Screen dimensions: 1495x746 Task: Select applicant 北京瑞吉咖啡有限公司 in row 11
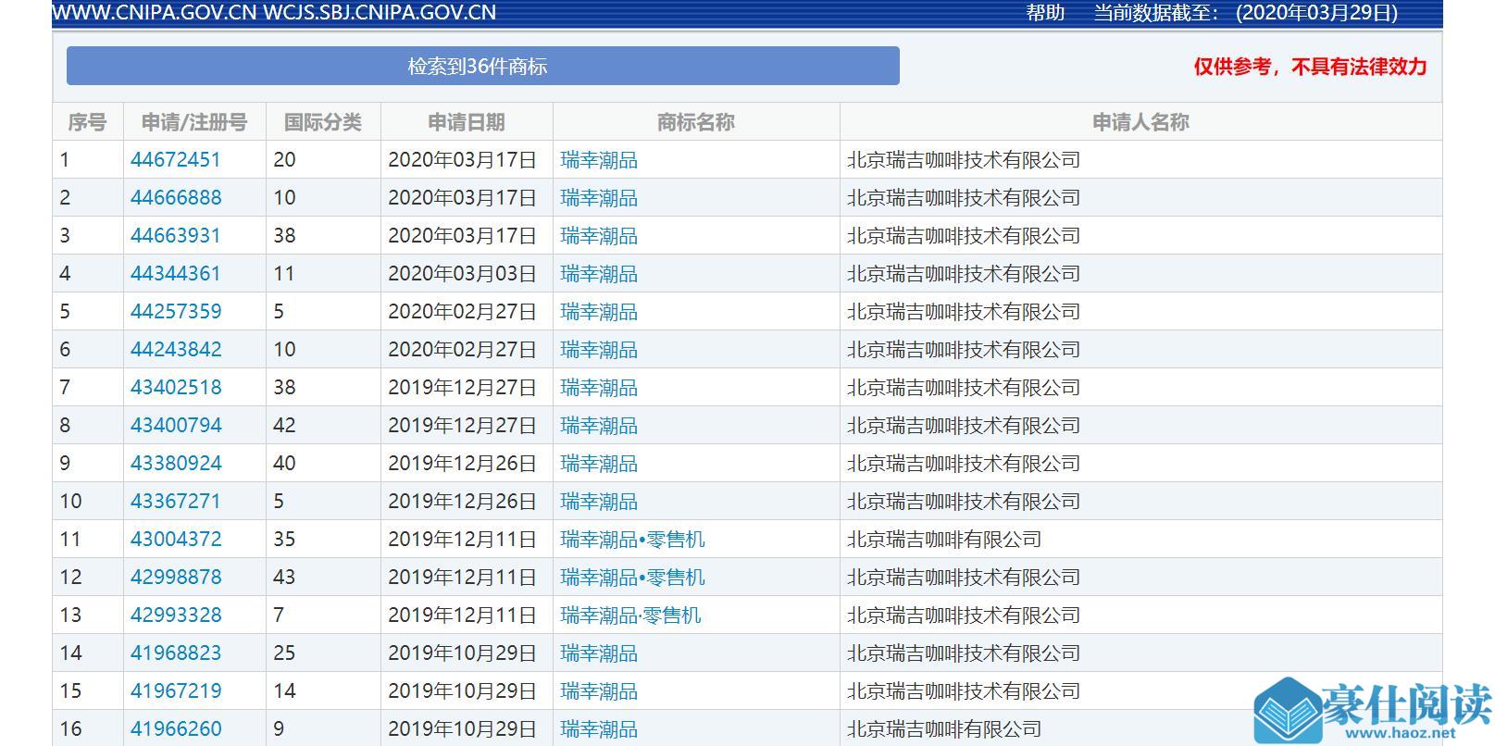click(x=944, y=540)
